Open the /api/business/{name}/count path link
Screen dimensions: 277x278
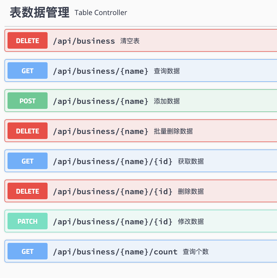click(x=115, y=252)
